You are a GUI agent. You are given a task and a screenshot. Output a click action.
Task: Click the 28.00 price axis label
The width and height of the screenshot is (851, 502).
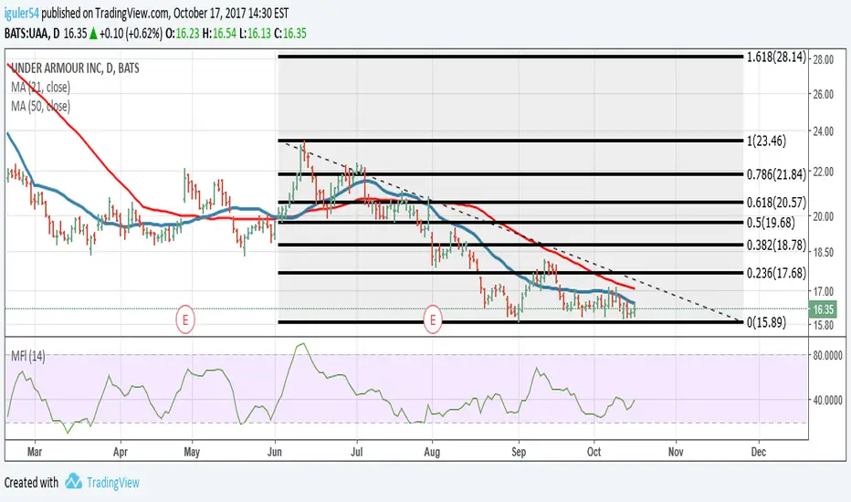[x=823, y=59]
